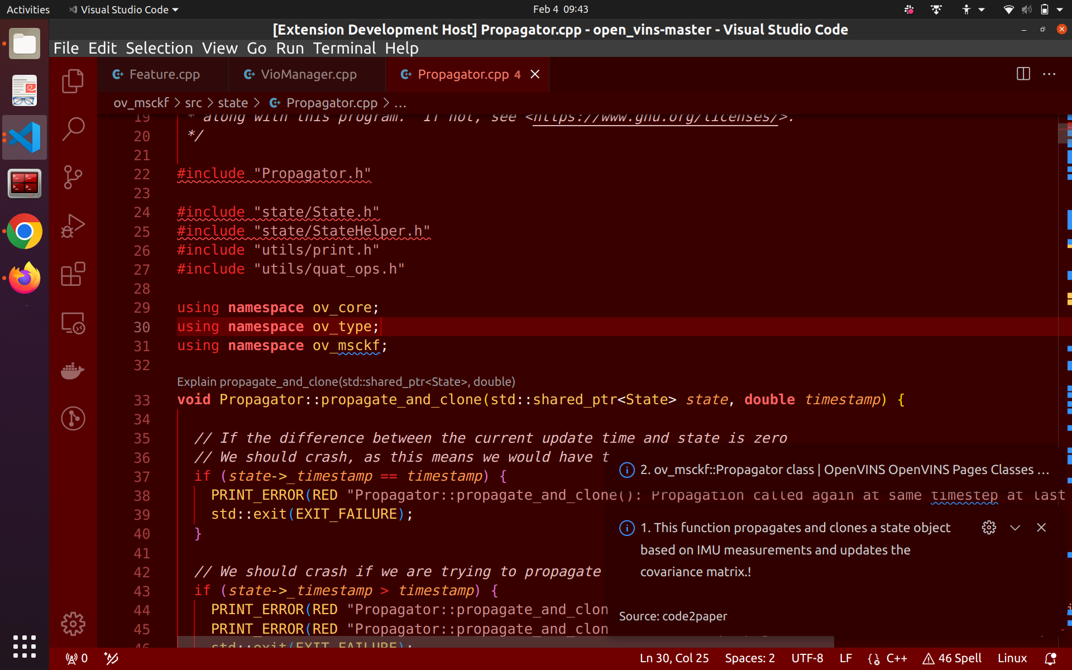The width and height of the screenshot is (1072, 670).
Task: Open the Extensions view
Action: 73,274
